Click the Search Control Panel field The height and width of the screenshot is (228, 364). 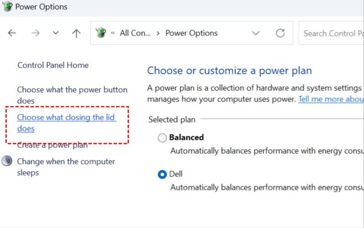(x=332, y=33)
